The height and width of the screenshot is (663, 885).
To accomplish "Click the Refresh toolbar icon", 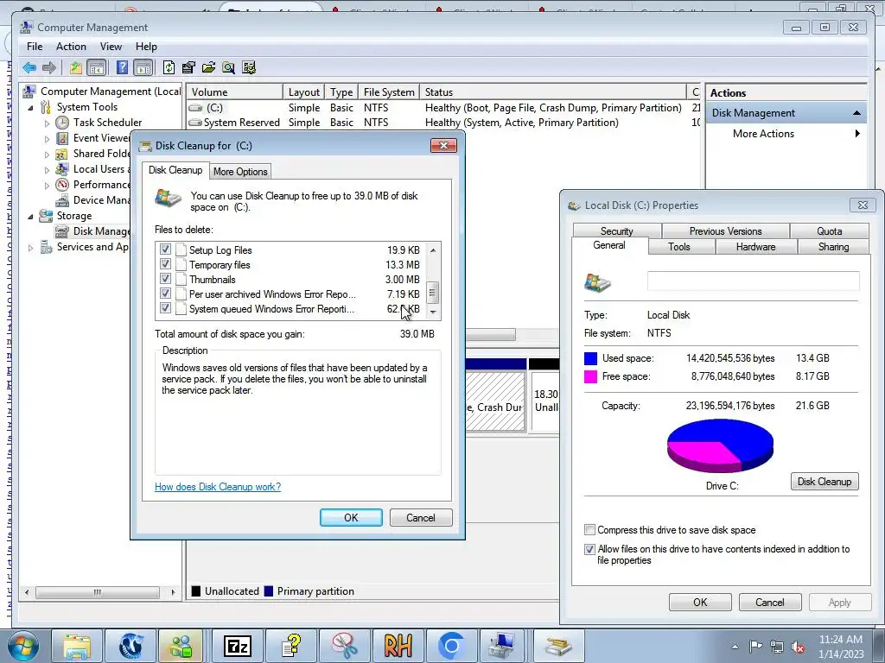I will click(x=169, y=68).
